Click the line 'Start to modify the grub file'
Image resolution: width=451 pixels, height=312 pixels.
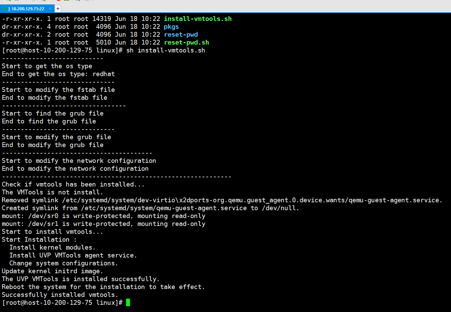56,137
